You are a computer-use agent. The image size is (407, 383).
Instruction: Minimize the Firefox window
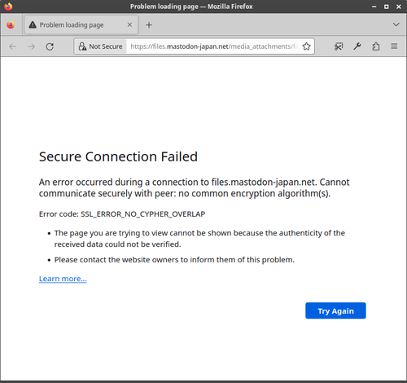[374, 7]
